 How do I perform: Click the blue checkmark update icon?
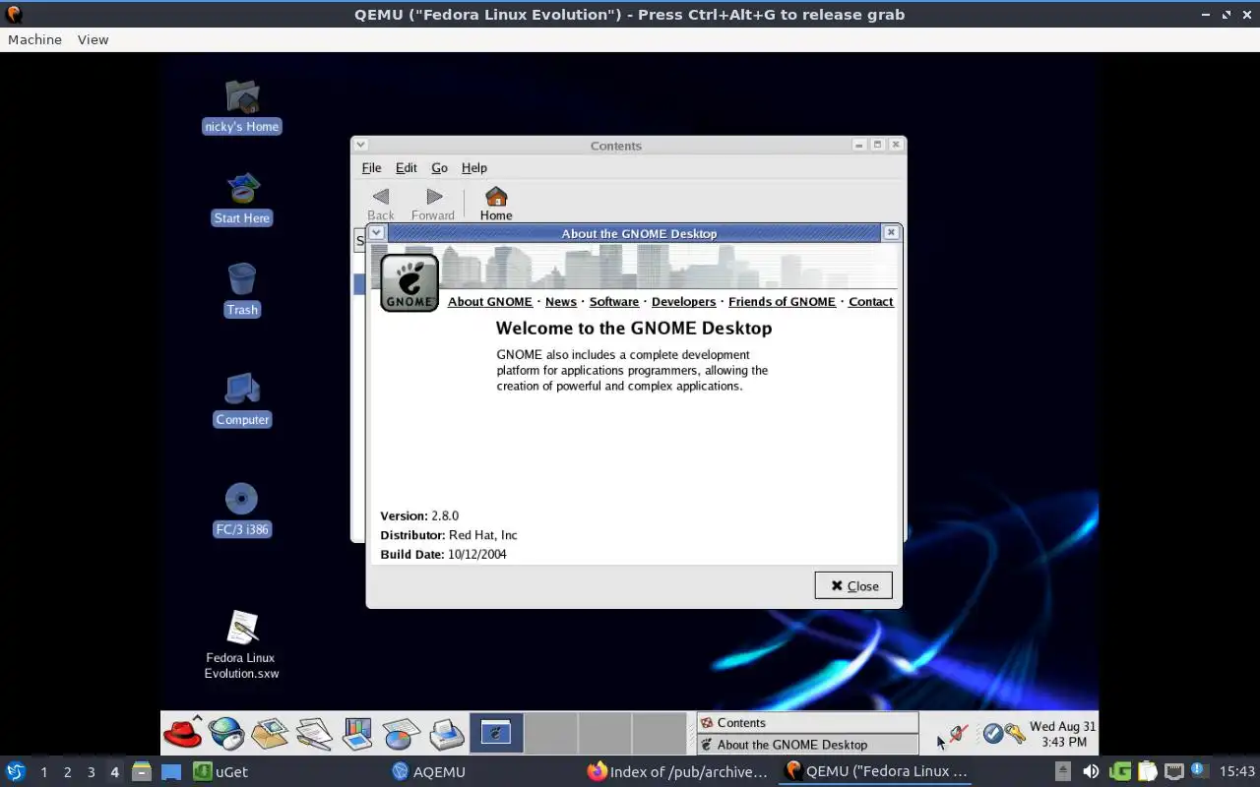pyautogui.click(x=992, y=734)
